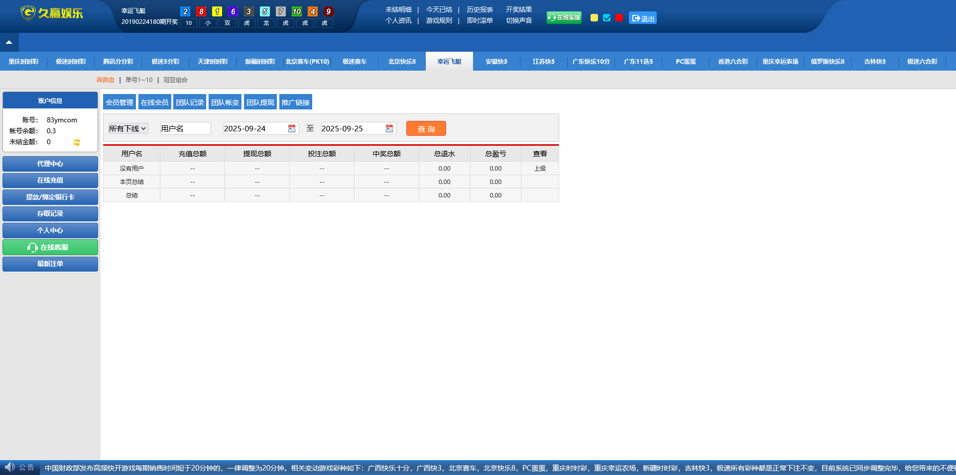Screen dimensions: 956x475
Task: Open the start date calendar picker
Action: 292,128
